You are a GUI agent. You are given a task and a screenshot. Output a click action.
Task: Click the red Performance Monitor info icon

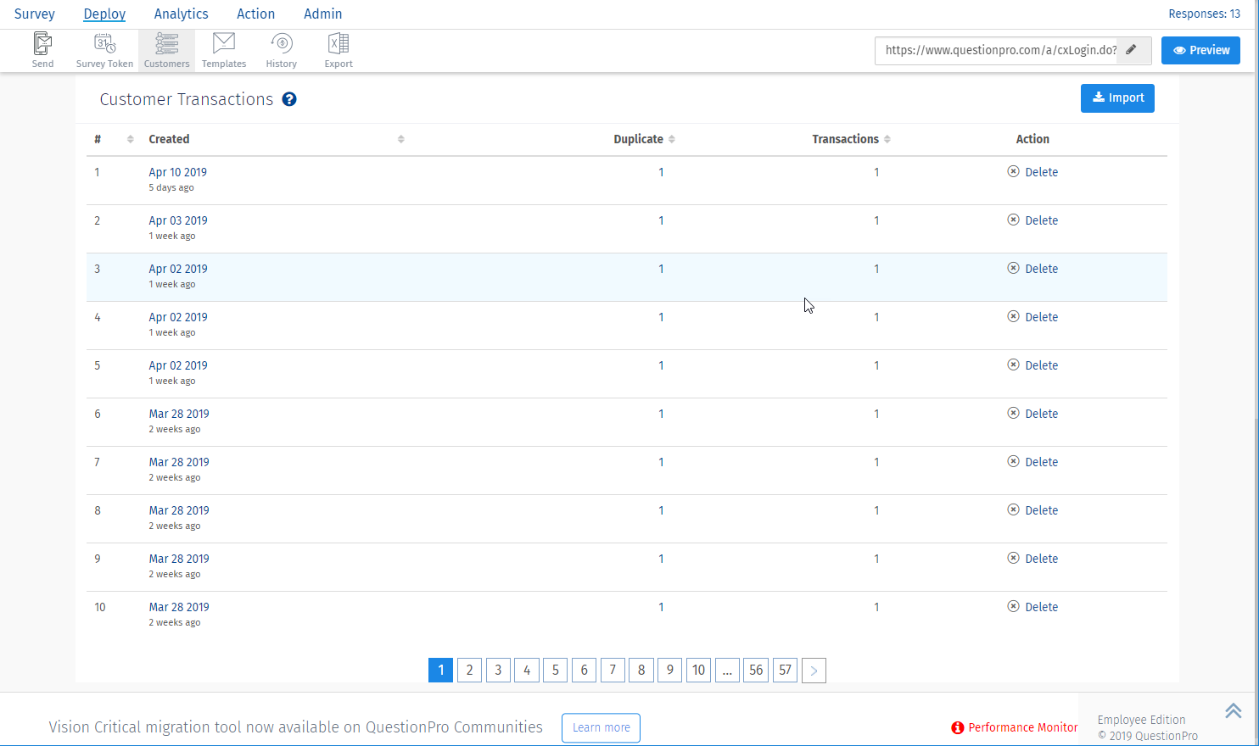click(958, 727)
